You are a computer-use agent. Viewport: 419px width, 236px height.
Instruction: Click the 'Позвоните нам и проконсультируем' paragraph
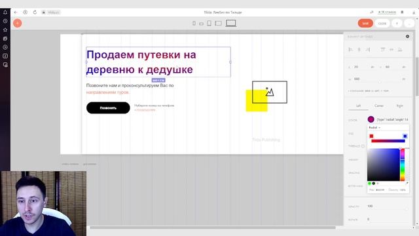(x=130, y=85)
